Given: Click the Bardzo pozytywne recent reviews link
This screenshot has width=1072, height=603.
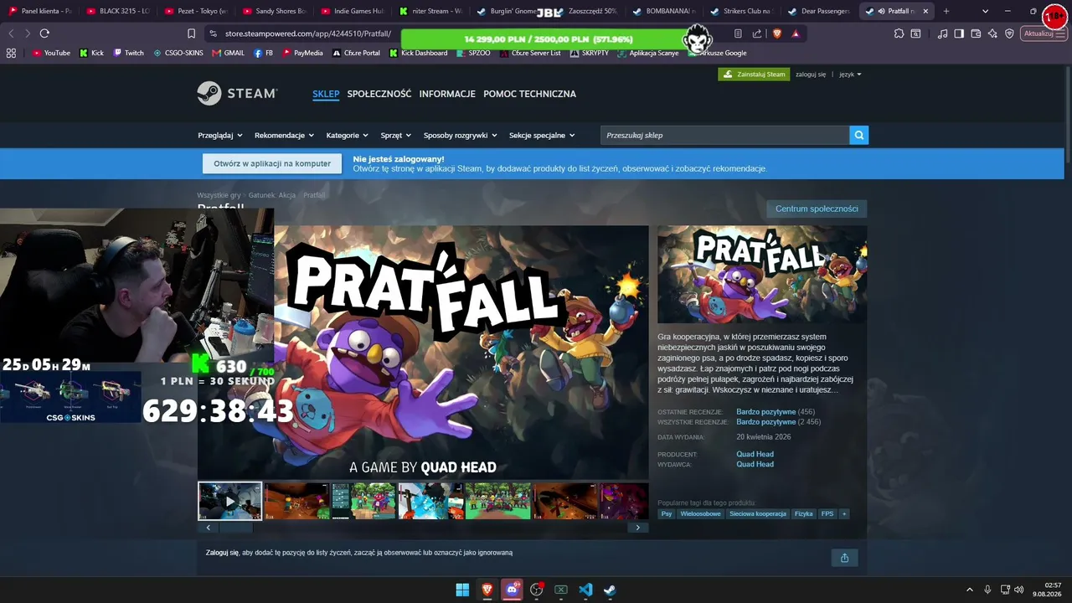Looking at the screenshot, I should coord(766,412).
